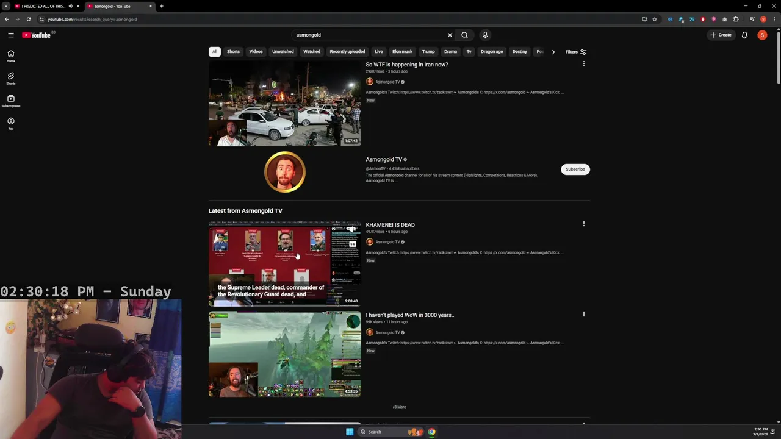Open Chrome extensions puzzle icon

click(736, 19)
